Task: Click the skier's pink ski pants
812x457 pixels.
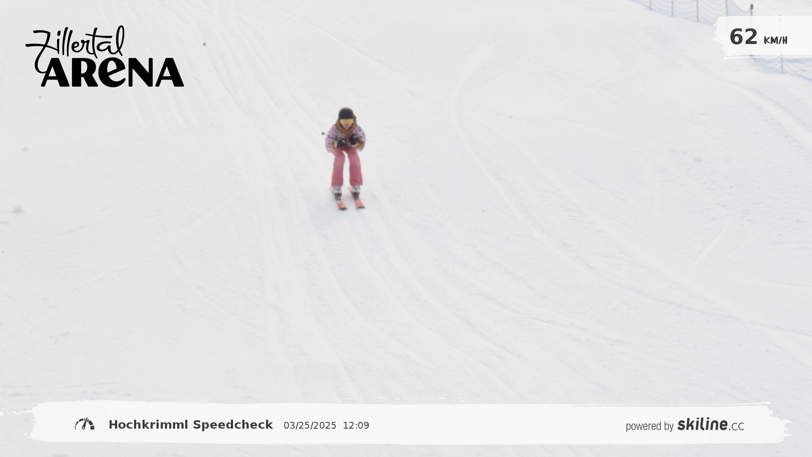Action: click(x=347, y=168)
